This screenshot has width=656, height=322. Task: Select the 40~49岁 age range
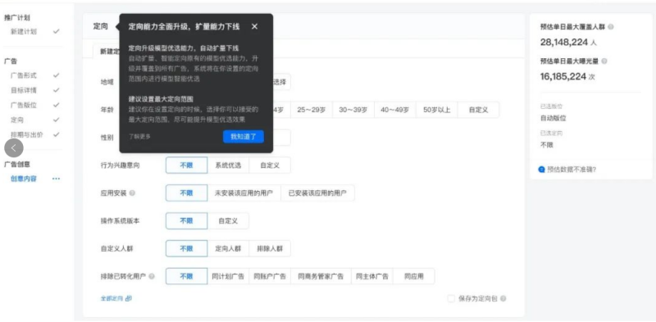tap(395, 110)
